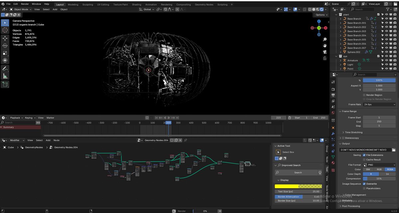
Task: Open the Keying menu in timeline
Action: pos(30,118)
